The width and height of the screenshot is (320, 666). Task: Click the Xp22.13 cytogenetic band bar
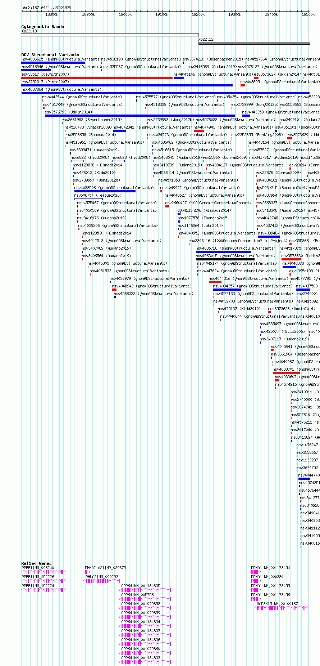click(110, 35)
